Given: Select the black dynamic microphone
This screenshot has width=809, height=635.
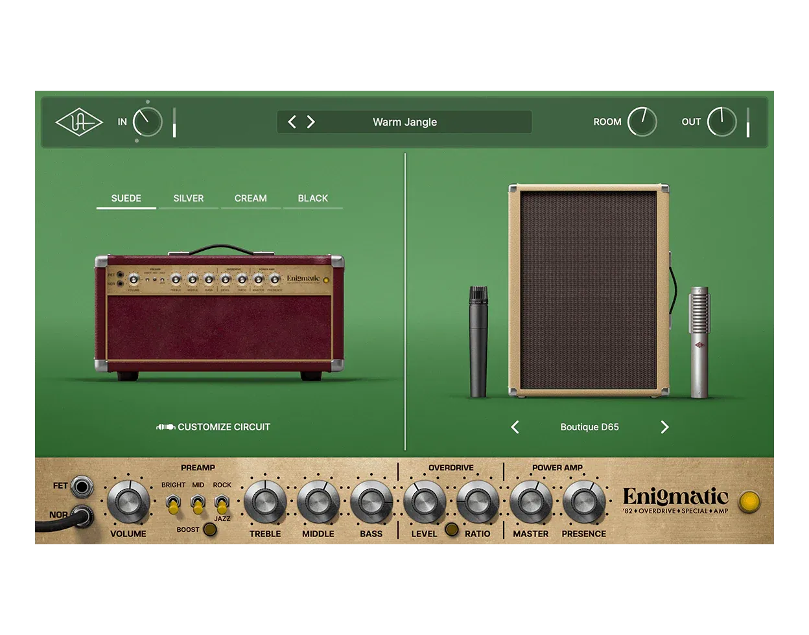Looking at the screenshot, I should tap(478, 341).
